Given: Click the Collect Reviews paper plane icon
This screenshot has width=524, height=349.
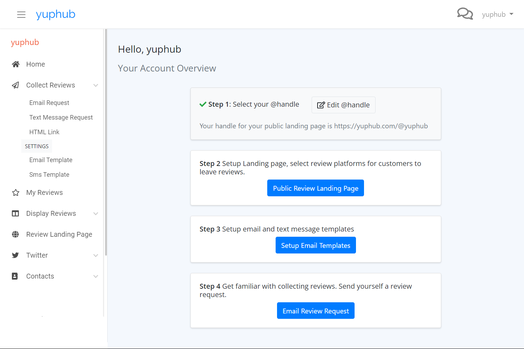Looking at the screenshot, I should pyautogui.click(x=16, y=85).
